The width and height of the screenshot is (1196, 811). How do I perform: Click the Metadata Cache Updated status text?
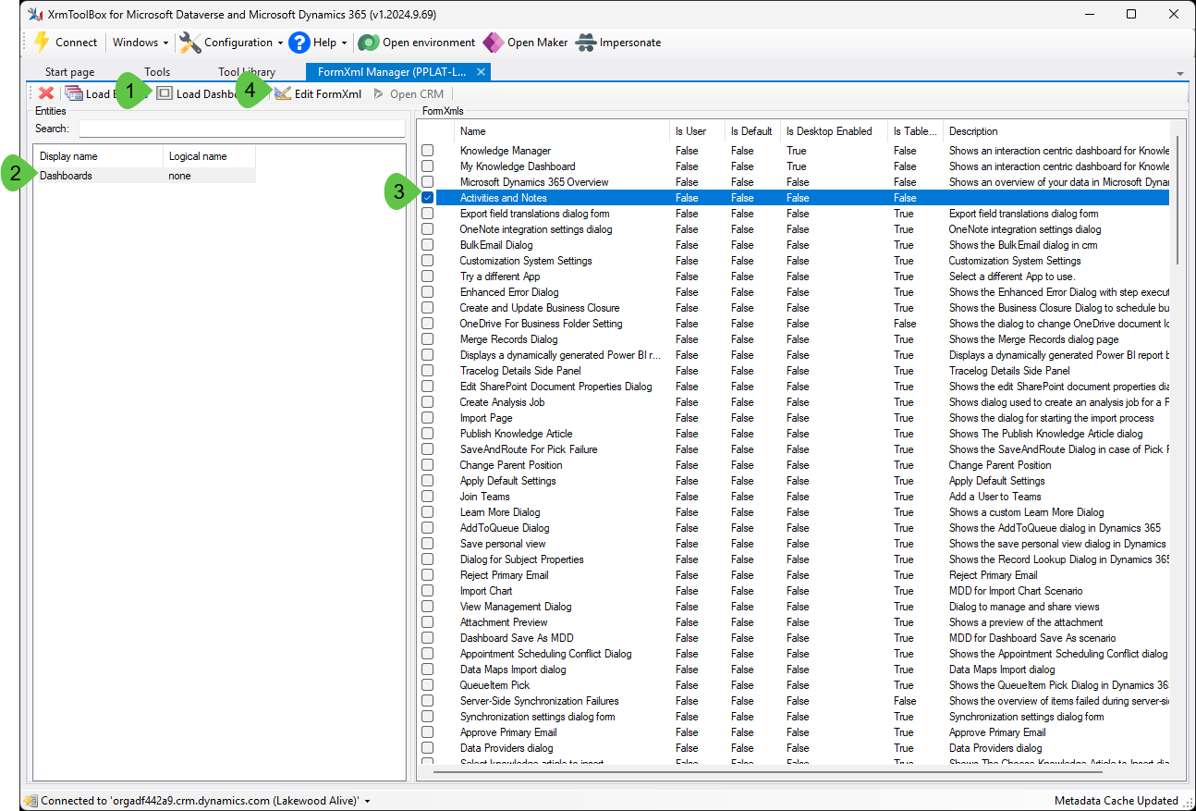click(x=1117, y=801)
